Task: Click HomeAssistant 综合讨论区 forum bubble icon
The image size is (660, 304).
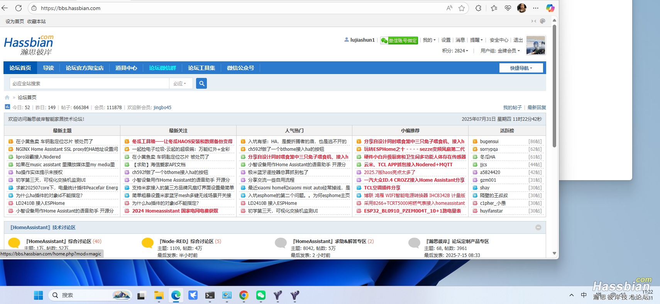Action: (x=14, y=243)
